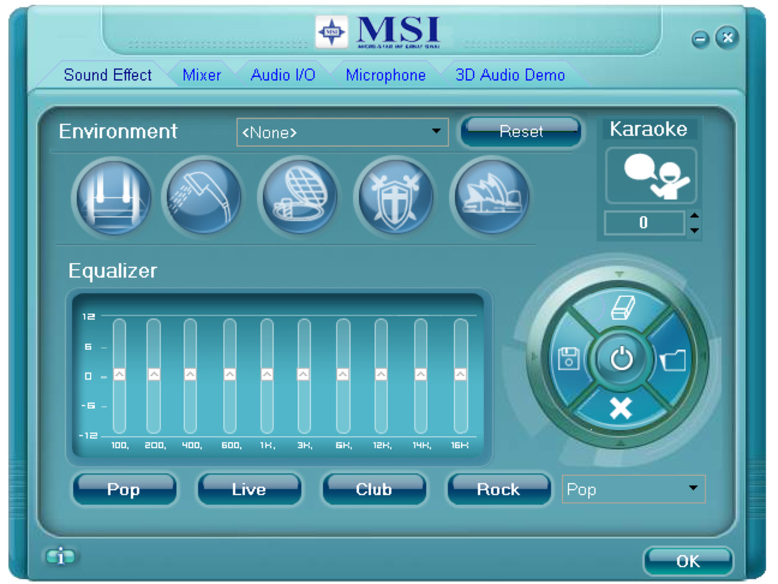The width and height of the screenshot is (778, 584).
Task: Select the shield and swords environment icon
Action: [393, 197]
